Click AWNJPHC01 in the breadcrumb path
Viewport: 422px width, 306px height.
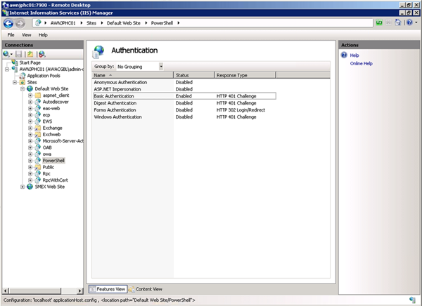pos(63,23)
